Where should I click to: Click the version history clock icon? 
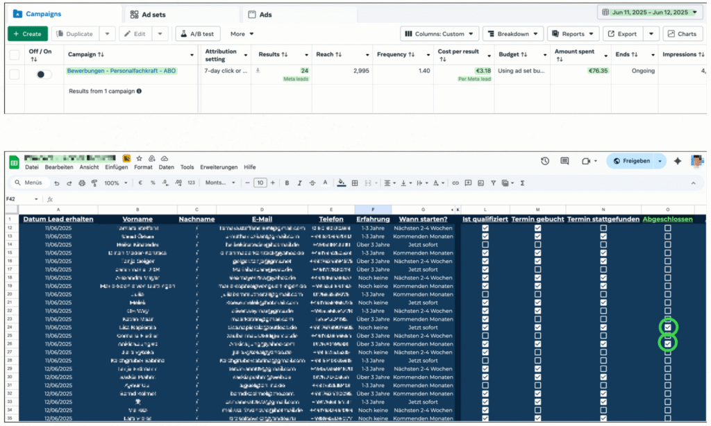(545, 161)
